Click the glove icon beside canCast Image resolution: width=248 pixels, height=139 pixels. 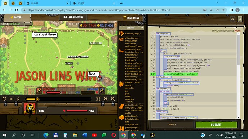tap(121, 106)
